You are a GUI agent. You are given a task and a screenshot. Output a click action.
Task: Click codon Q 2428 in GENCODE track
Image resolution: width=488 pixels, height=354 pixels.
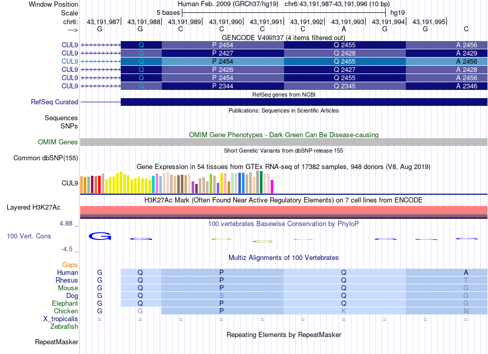click(345, 53)
